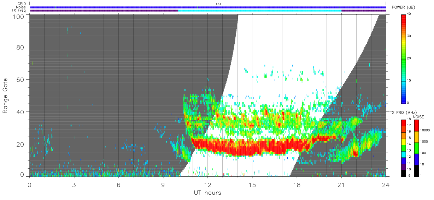Click the Range Gate y-axis title
Image resolution: width=434 pixels, height=200 pixels.
coord(5,96)
